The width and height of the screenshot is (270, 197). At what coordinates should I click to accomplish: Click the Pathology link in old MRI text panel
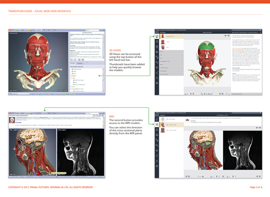[19, 123]
